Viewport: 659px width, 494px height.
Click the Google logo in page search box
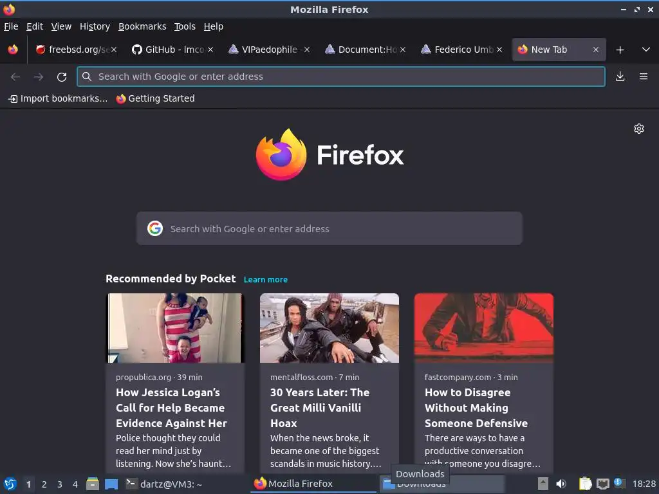pyautogui.click(x=155, y=228)
